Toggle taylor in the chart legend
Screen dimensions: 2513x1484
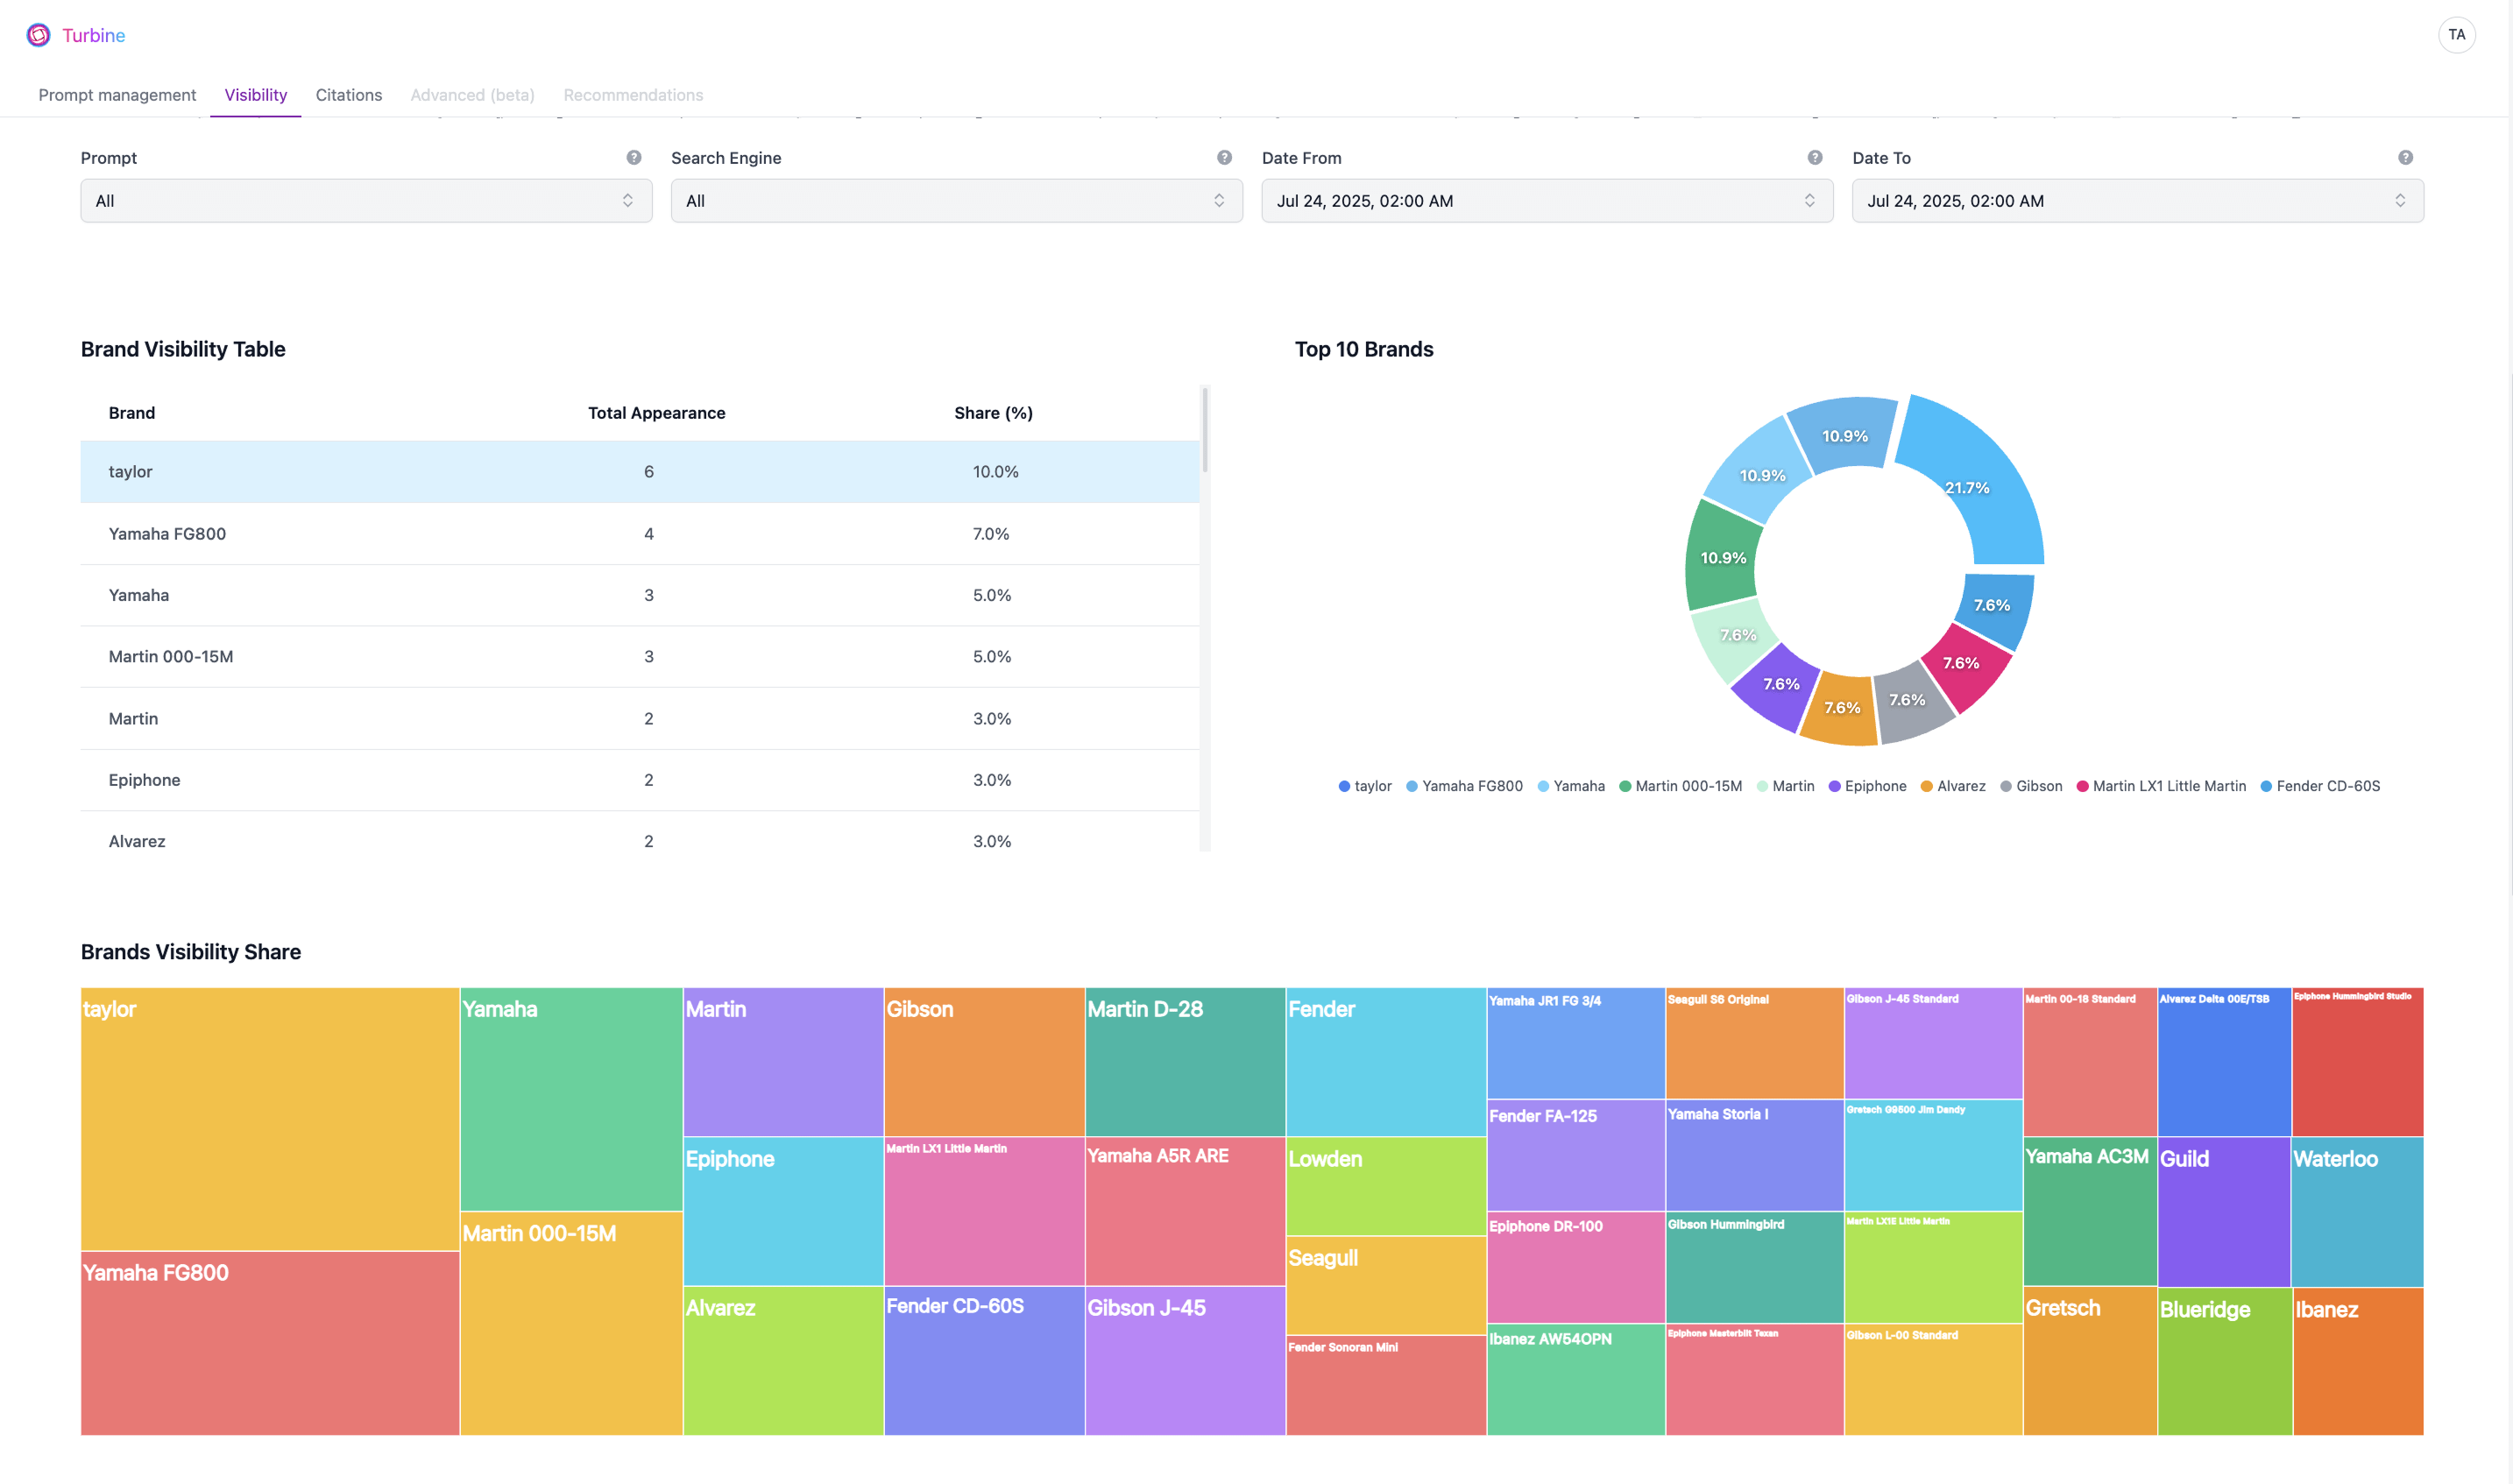[1365, 786]
